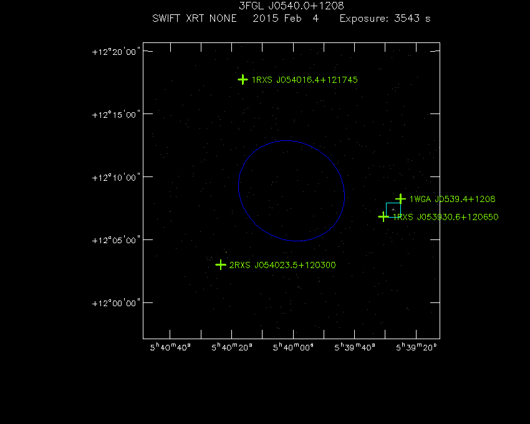Viewport: 530px width, 424px height.
Task: Click the green cross marker for 1WGA J0539.4+1208
Action: (x=400, y=199)
